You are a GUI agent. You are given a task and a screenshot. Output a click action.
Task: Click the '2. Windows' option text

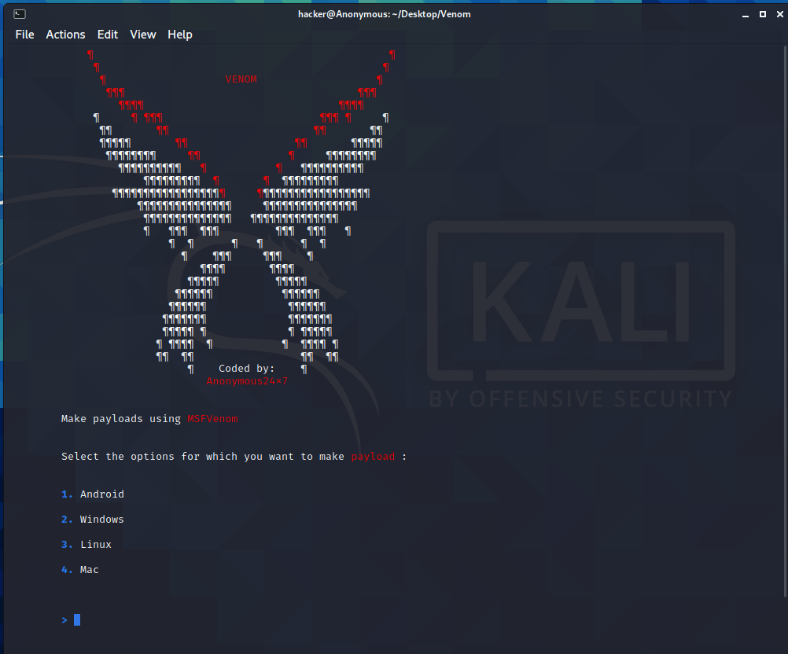[93, 520]
